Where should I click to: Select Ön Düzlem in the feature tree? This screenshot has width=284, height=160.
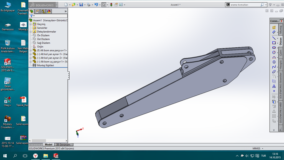(43, 35)
